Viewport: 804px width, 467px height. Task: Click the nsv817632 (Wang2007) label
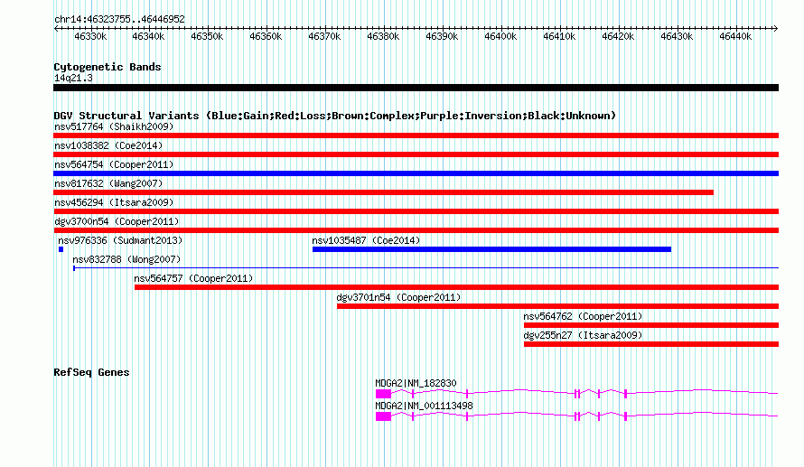(x=108, y=183)
